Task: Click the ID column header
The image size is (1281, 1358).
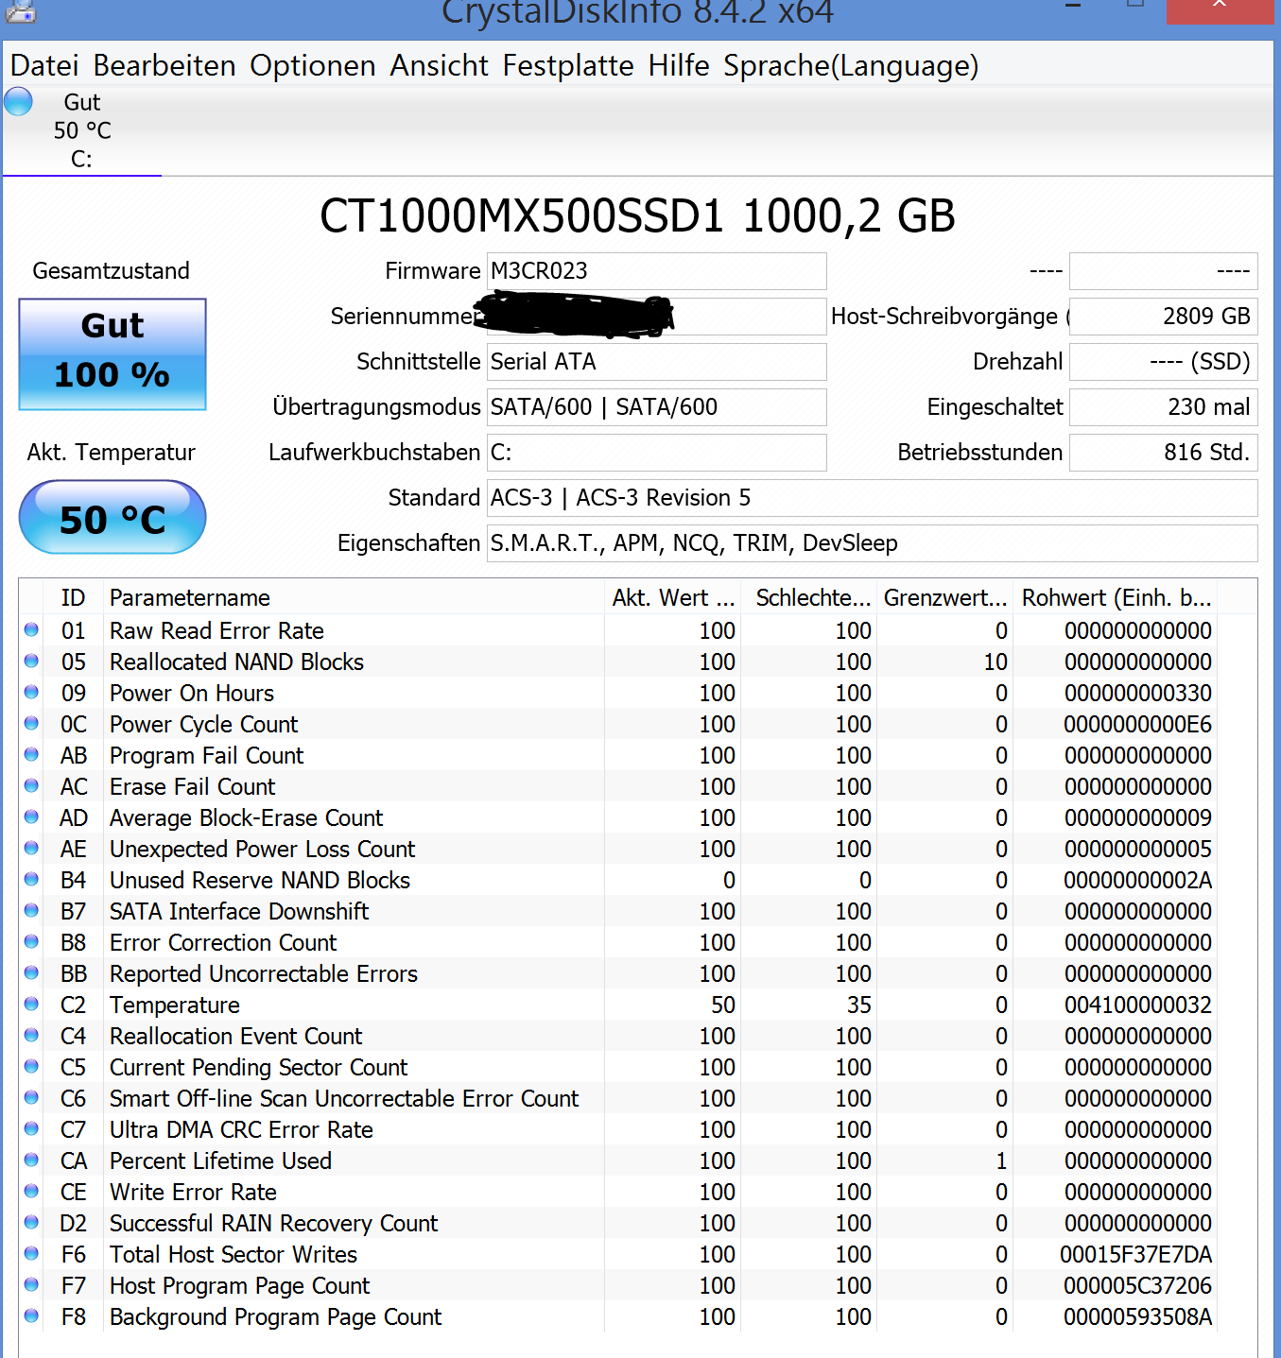Action: click(73, 597)
